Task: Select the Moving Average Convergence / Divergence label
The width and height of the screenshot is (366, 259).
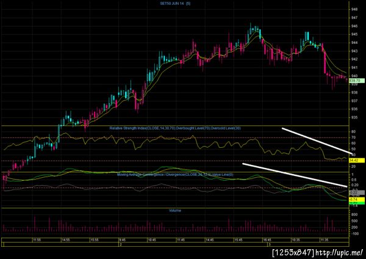Action: [175, 174]
